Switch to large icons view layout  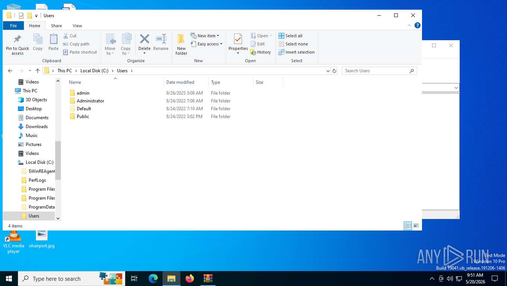pyautogui.click(x=416, y=226)
